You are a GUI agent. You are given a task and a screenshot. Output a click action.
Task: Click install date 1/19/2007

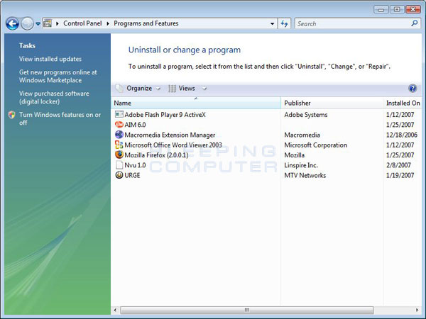(400, 176)
